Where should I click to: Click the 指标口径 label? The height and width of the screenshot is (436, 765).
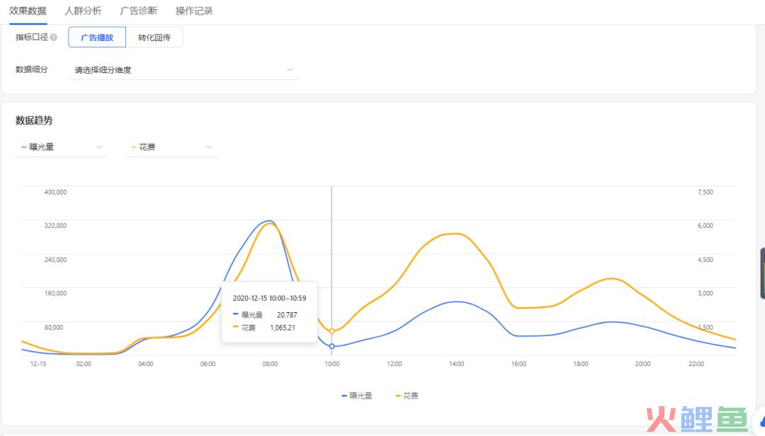pos(32,37)
